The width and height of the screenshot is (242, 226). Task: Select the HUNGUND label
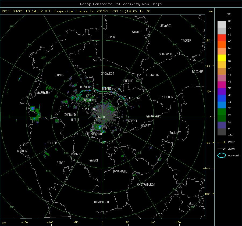click(x=127, y=81)
